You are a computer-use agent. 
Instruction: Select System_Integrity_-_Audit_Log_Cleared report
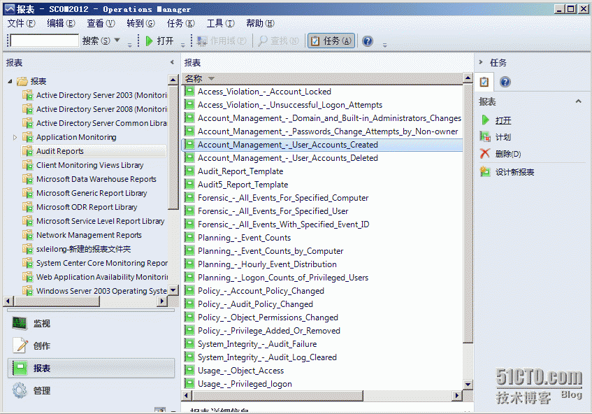click(267, 357)
